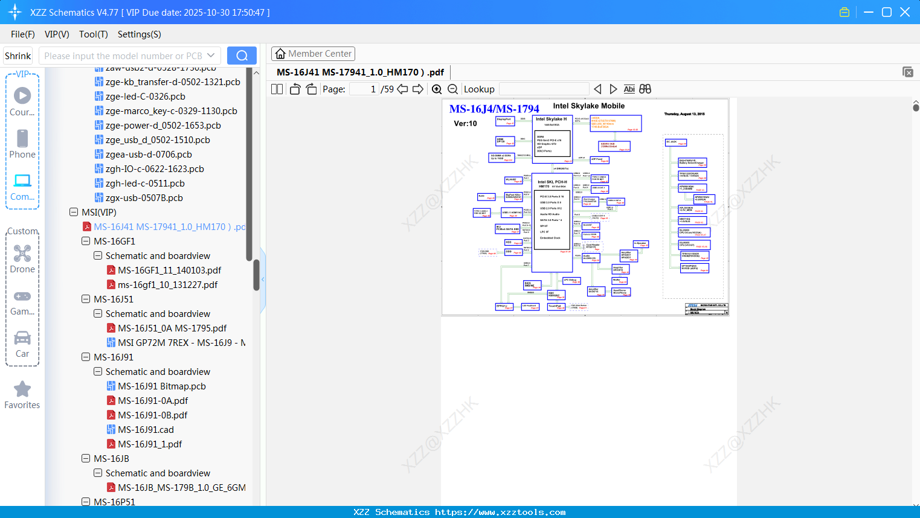Zoom in on the schematic
Screen dimensions: 920x518
(x=437, y=89)
